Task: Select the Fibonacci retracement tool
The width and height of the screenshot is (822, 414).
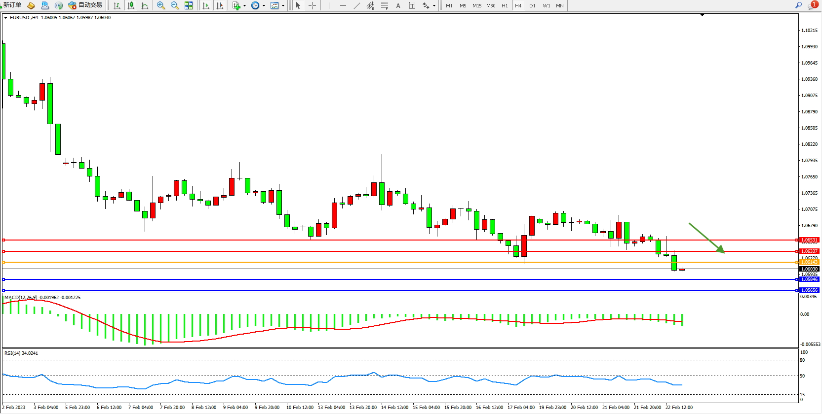Action: point(384,5)
